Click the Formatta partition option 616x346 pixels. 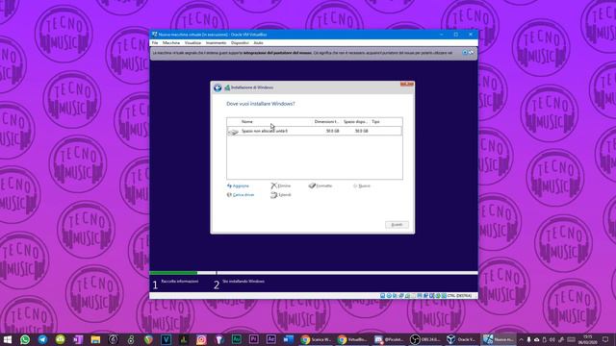[x=321, y=185]
